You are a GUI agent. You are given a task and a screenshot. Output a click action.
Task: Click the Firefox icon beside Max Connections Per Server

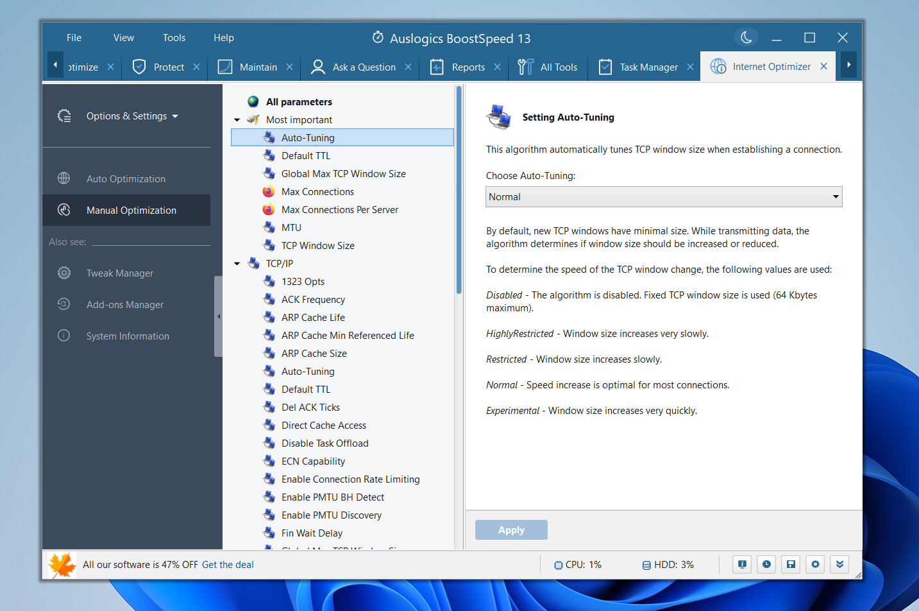click(x=269, y=209)
